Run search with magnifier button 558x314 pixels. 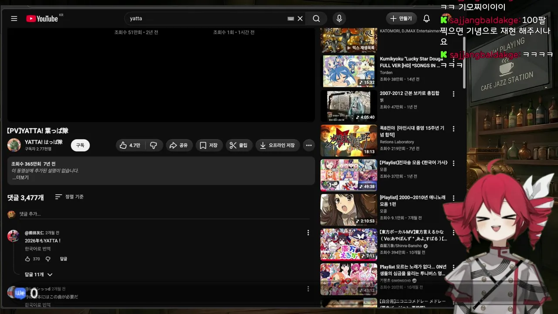click(316, 18)
